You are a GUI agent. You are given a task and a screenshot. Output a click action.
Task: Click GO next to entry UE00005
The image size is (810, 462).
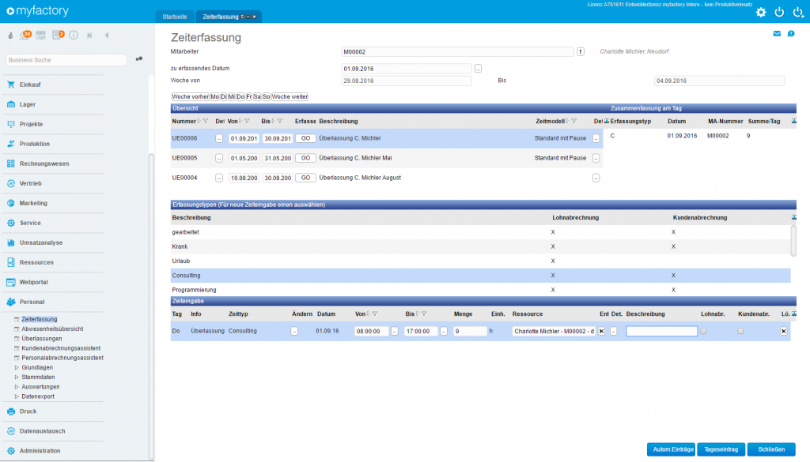click(x=305, y=157)
